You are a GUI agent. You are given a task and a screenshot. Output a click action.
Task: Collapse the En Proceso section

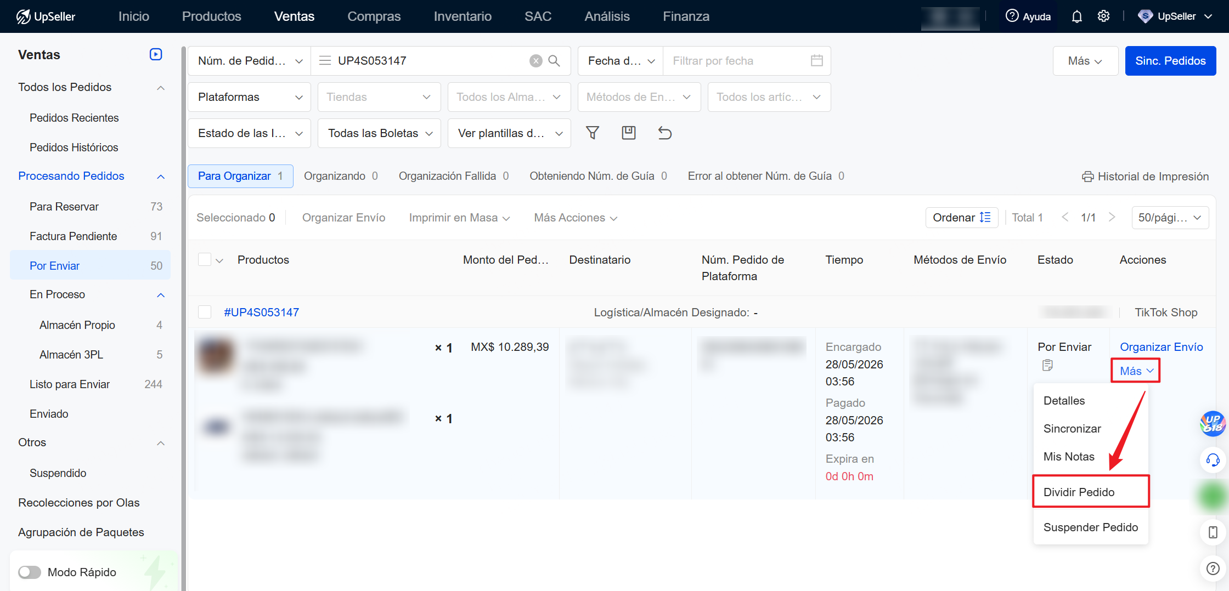click(161, 295)
